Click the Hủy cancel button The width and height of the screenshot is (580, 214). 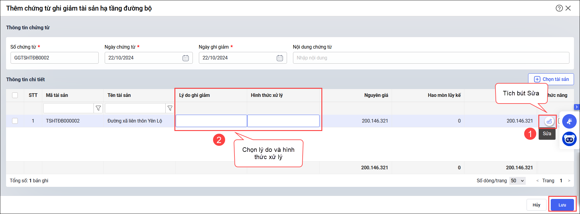point(536,205)
